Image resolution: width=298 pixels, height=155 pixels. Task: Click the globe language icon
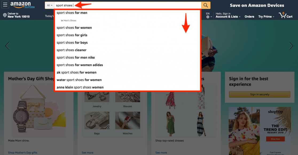click(x=208, y=17)
